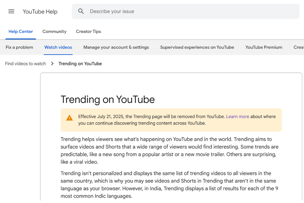The image size is (304, 203).
Task: Click the 'Effective July 21, 2025' notice text
Action: [177, 120]
